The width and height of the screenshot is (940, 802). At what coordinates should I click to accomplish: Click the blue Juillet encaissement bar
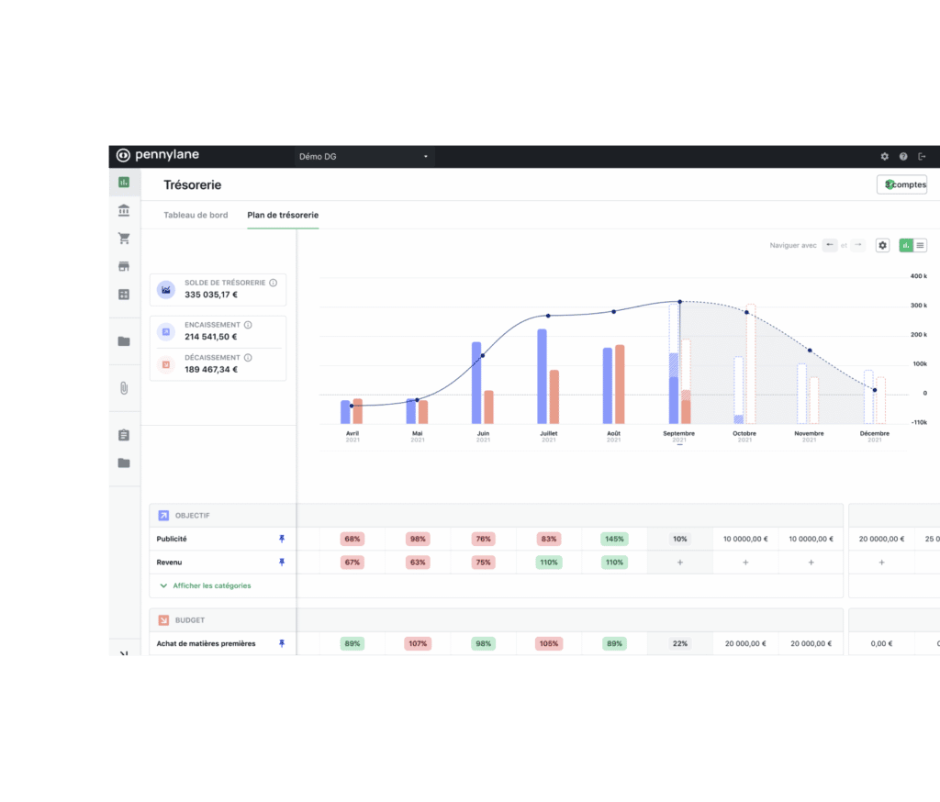[542, 376]
